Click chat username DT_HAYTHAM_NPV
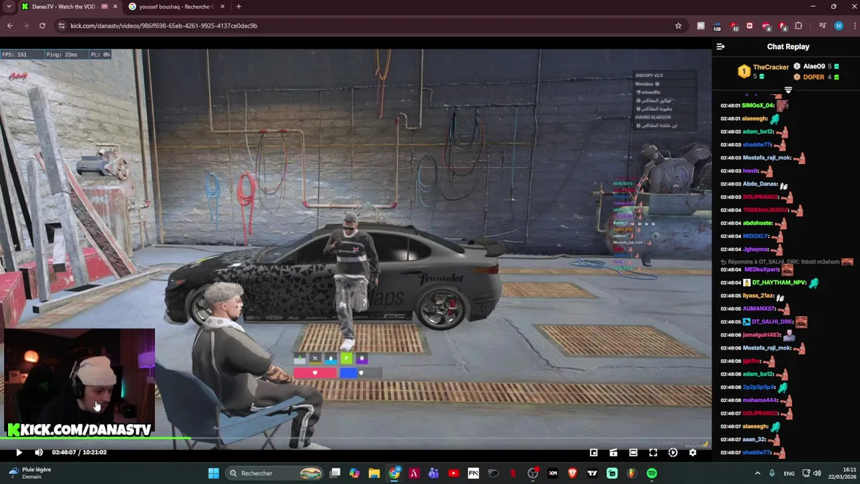Screen dimensions: 860x484 pyautogui.click(x=779, y=282)
